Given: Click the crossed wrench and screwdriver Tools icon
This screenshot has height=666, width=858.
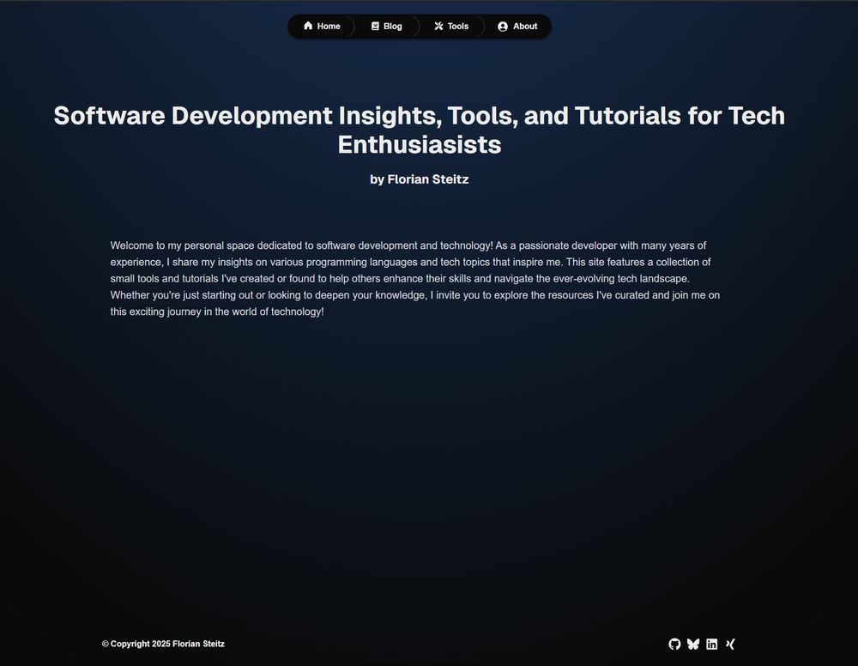Looking at the screenshot, I should click(438, 26).
